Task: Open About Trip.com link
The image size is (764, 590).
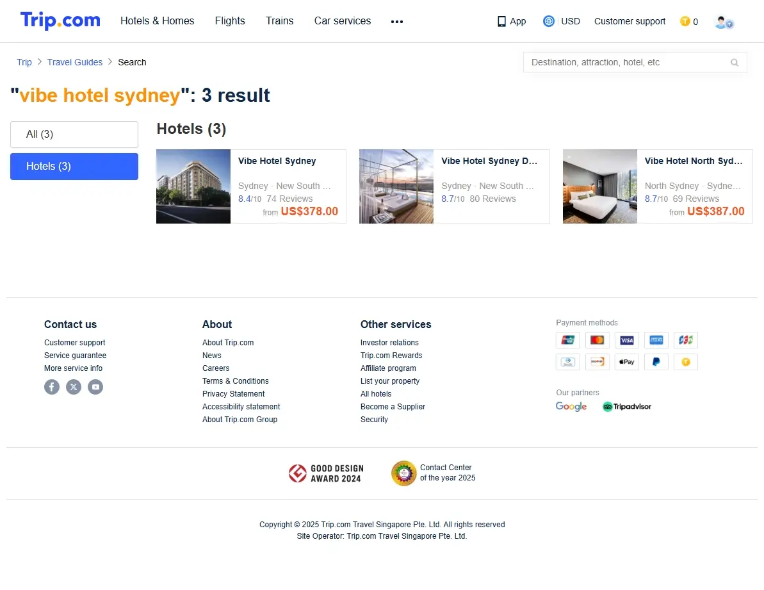Action: (228, 343)
